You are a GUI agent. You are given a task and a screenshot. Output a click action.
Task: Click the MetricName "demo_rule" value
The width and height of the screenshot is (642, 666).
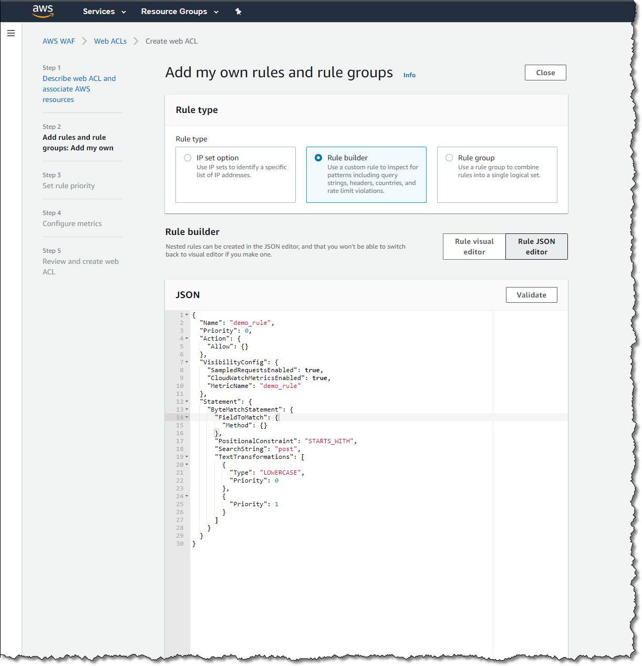tap(280, 386)
